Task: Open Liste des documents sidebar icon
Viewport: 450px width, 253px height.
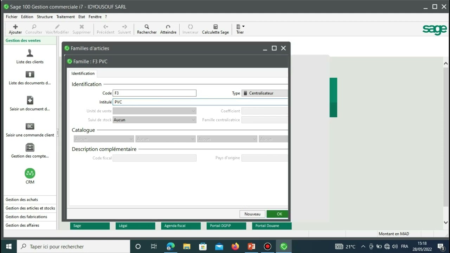Action: pos(30,74)
